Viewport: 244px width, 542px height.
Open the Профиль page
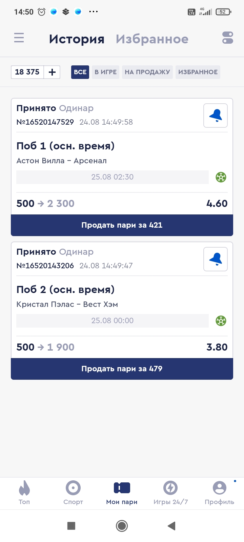[219, 493]
